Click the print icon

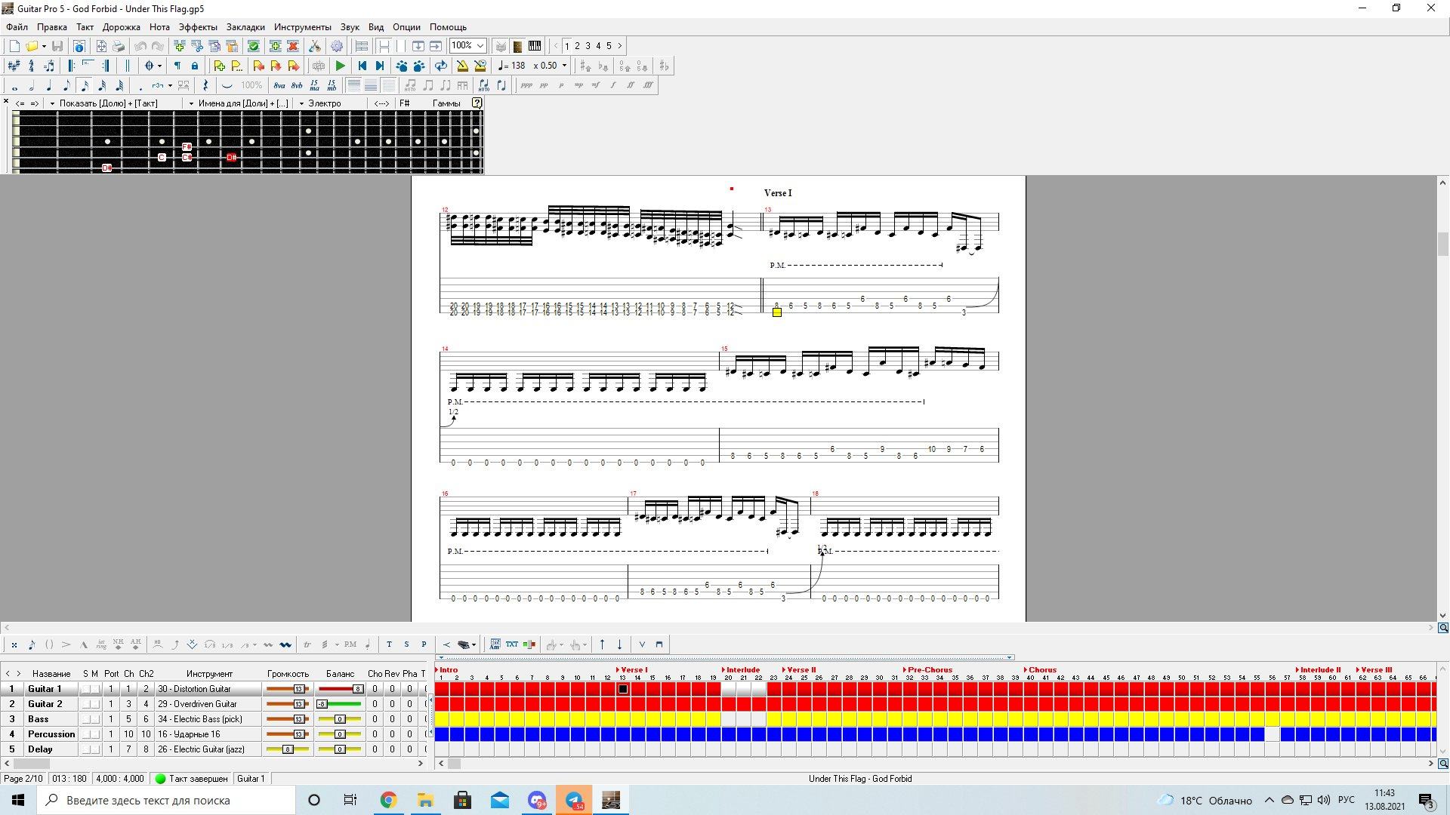click(119, 46)
